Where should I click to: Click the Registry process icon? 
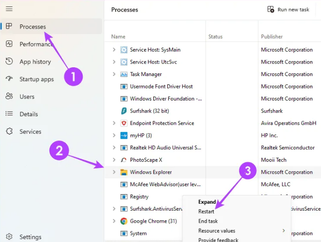click(124, 197)
